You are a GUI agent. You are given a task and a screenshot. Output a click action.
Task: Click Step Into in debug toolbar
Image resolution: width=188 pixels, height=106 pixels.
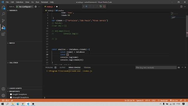point(93,6)
